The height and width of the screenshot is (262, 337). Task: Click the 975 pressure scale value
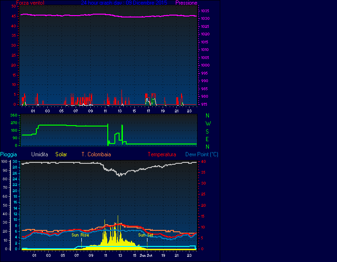(x=204, y=104)
